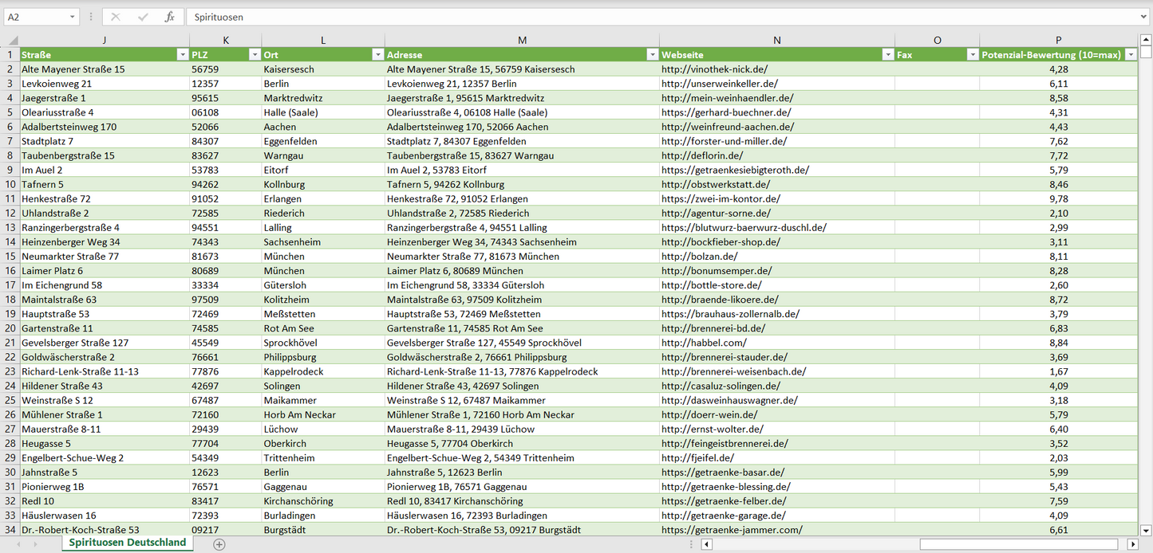Image resolution: width=1153 pixels, height=553 pixels.
Task: Select column header M
Action: pyautogui.click(x=522, y=41)
